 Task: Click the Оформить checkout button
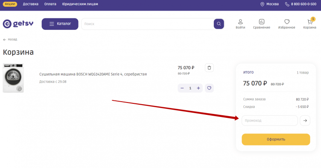[x=276, y=140]
